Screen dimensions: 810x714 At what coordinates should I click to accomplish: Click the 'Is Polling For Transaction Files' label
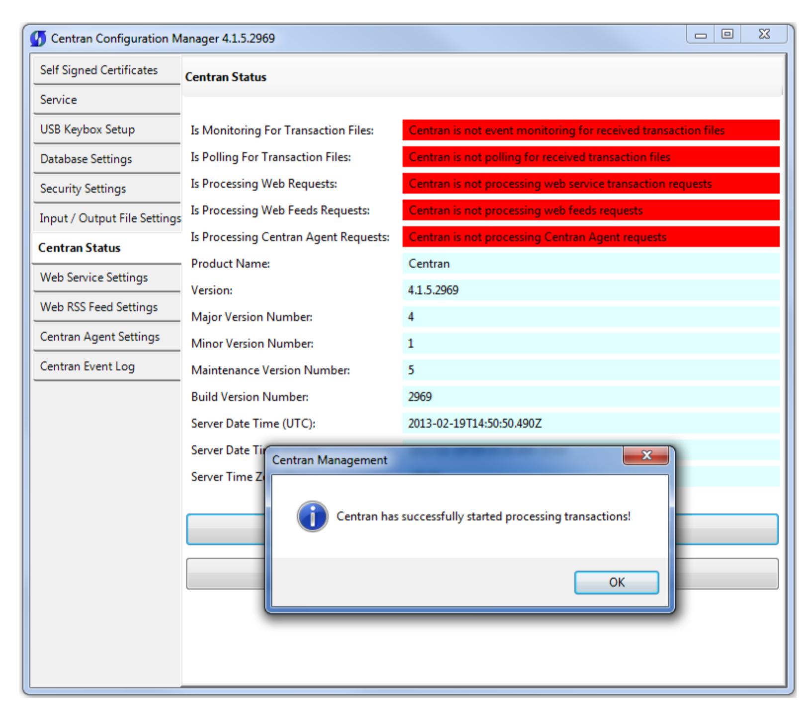[x=271, y=157]
